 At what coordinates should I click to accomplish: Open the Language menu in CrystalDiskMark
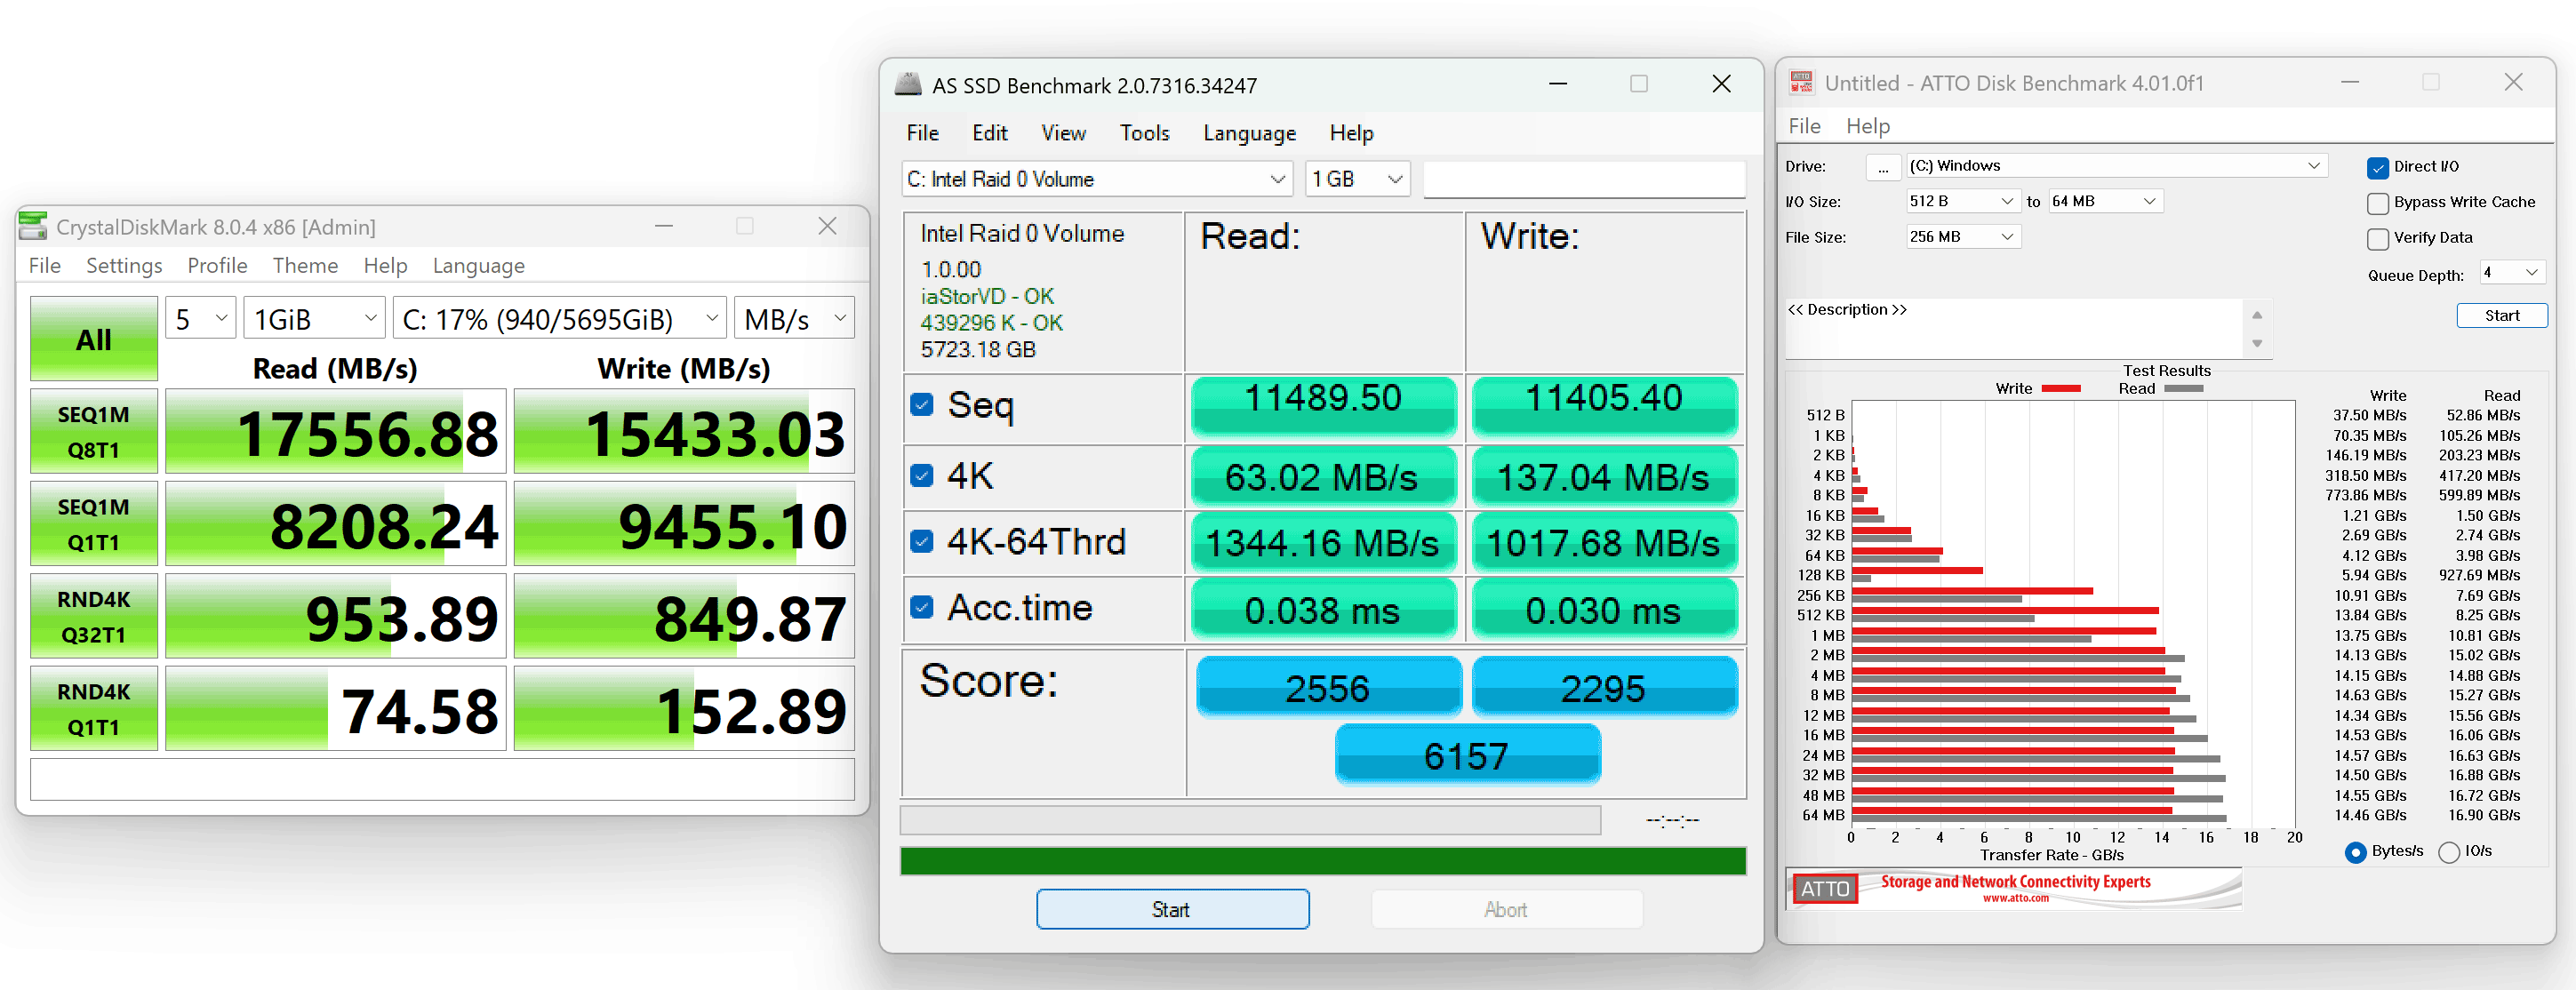tap(478, 265)
